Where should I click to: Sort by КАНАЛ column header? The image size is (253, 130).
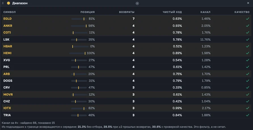pyautogui.click(x=205, y=12)
